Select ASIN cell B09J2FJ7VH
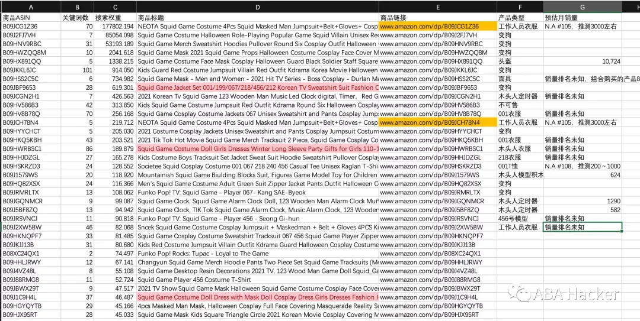The width and height of the screenshot is (640, 321). tap(31, 35)
